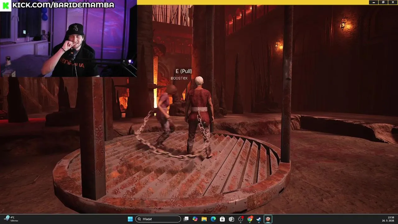Minimize the game window
The image size is (398, 224).
(x=374, y=2)
